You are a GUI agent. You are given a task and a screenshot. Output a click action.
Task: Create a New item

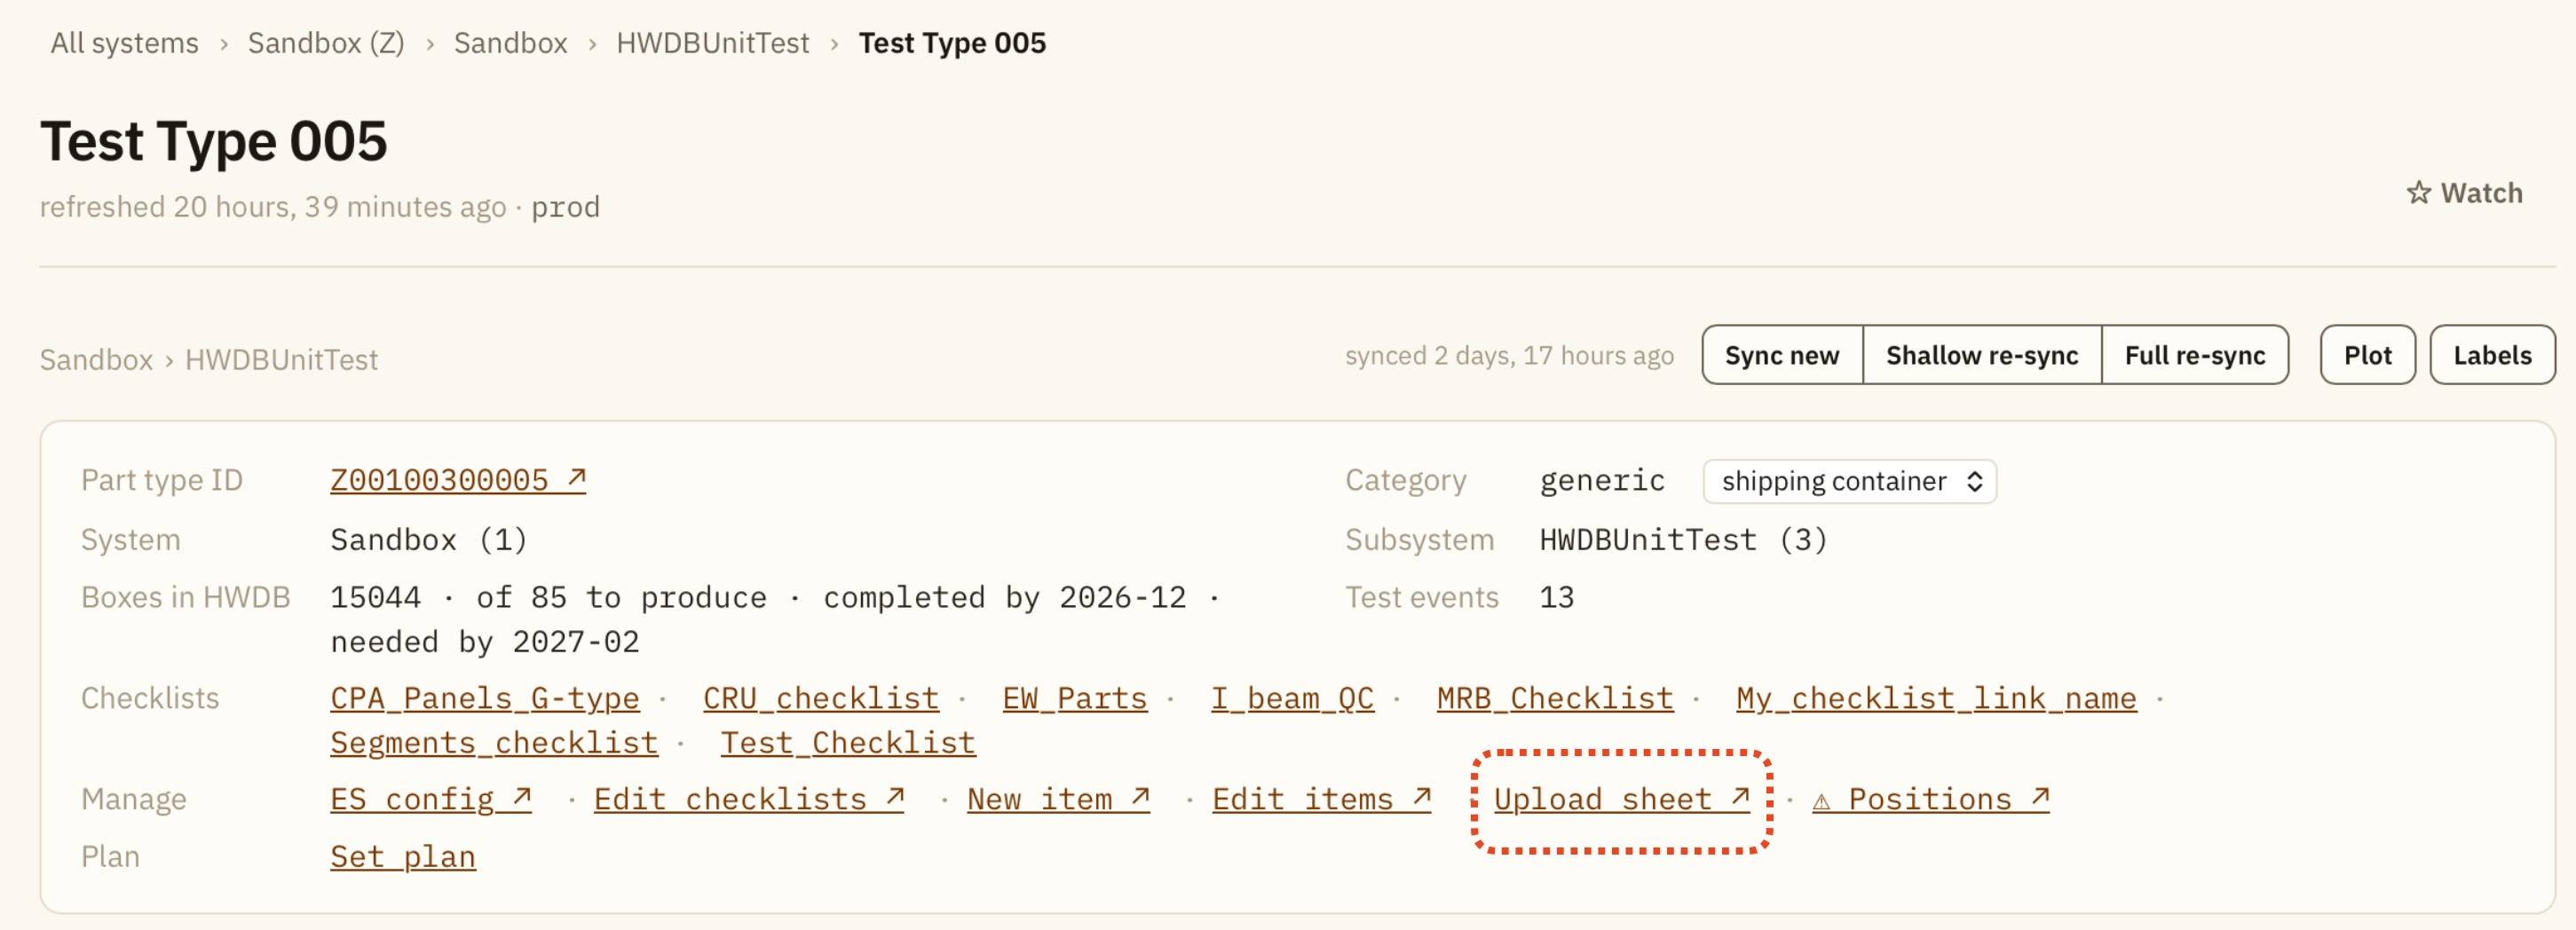[1058, 799]
